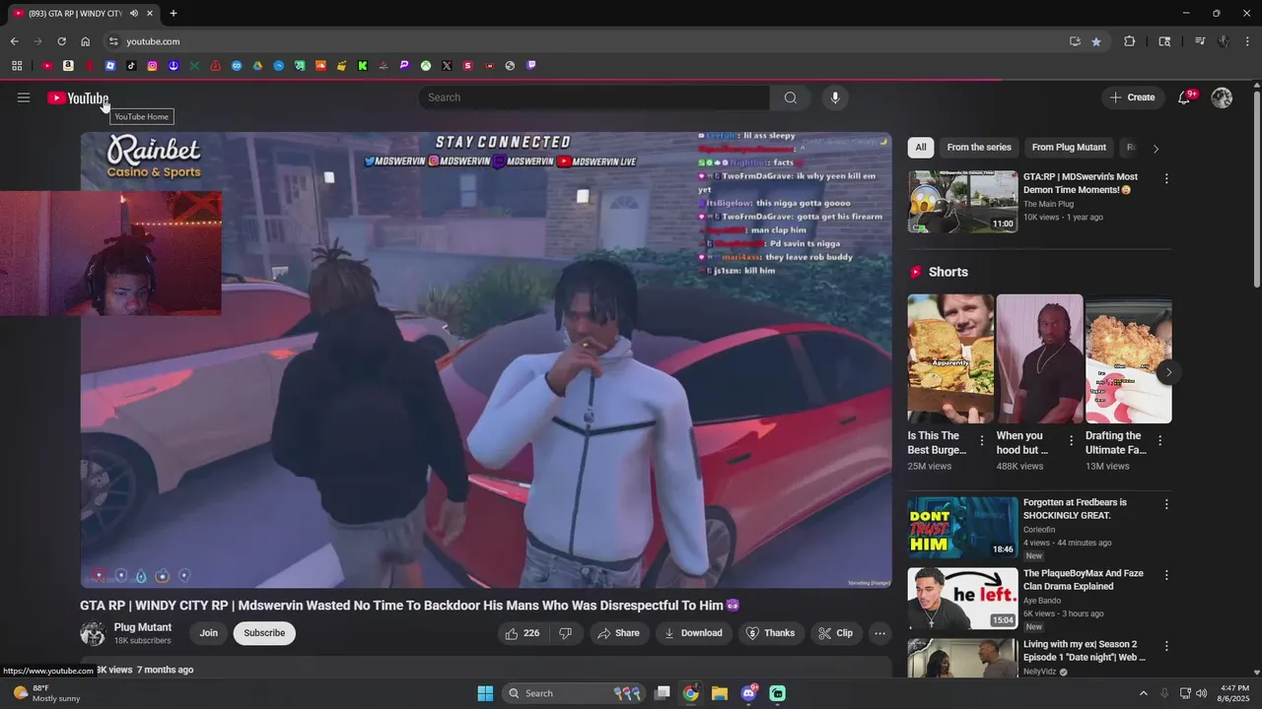This screenshot has height=709, width=1262.
Task: Open options for Forgotten at Fredbears video
Action: pos(1166,504)
